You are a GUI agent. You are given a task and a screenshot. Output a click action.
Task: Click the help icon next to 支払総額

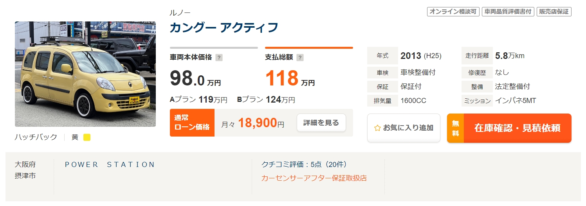300,58
